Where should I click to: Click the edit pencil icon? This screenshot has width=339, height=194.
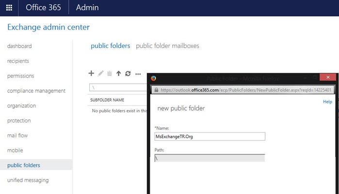tap(100, 74)
